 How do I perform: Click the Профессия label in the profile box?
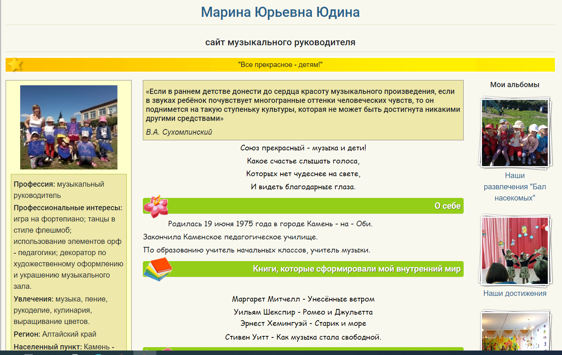34,184
